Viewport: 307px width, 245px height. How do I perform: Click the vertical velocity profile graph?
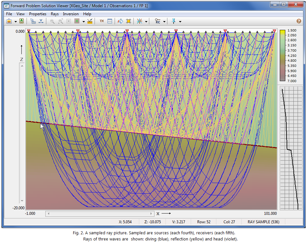[x=291, y=148]
